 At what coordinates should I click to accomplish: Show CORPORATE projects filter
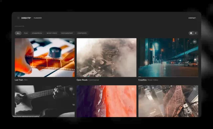[x=82, y=33]
